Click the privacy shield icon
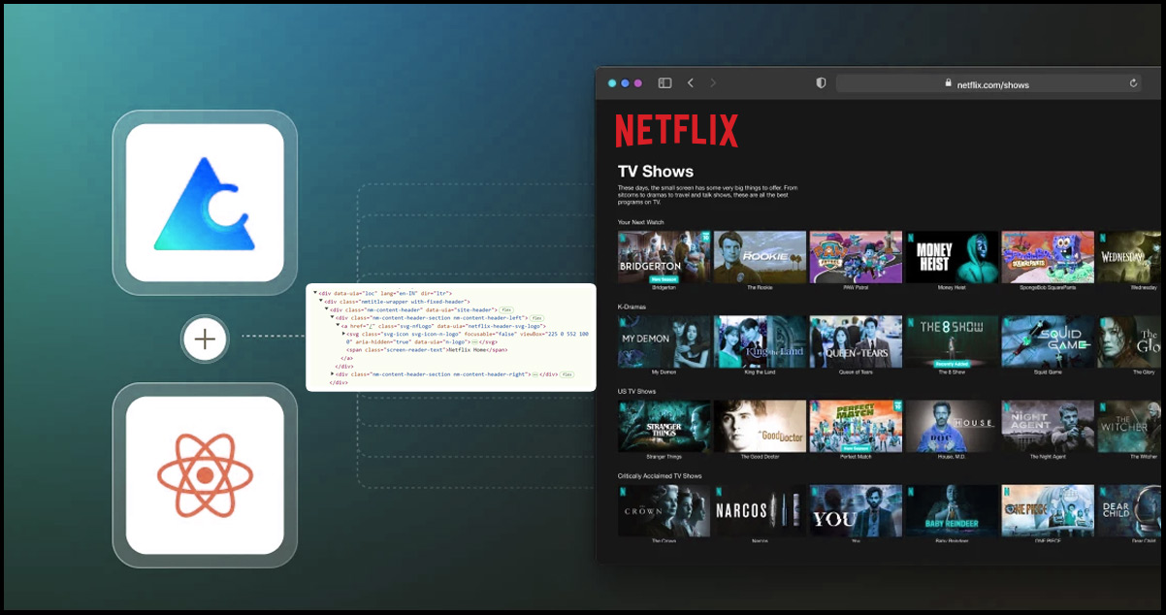The height and width of the screenshot is (615, 1166). (821, 83)
